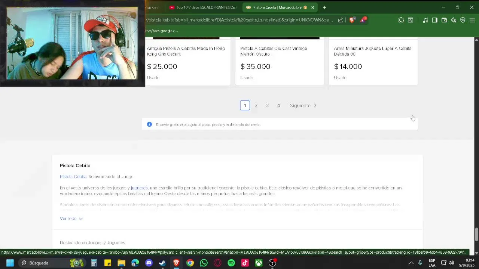Open TikTok from the taskbar
Image resolution: width=479 pixels, height=269 pixels.
pos(245,263)
